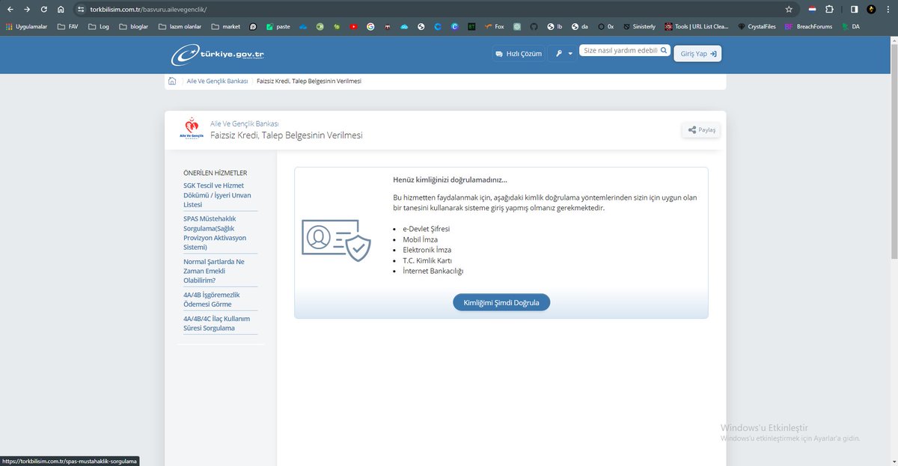Expand the key icon dropdown in header
The image size is (898, 466).
pos(563,54)
